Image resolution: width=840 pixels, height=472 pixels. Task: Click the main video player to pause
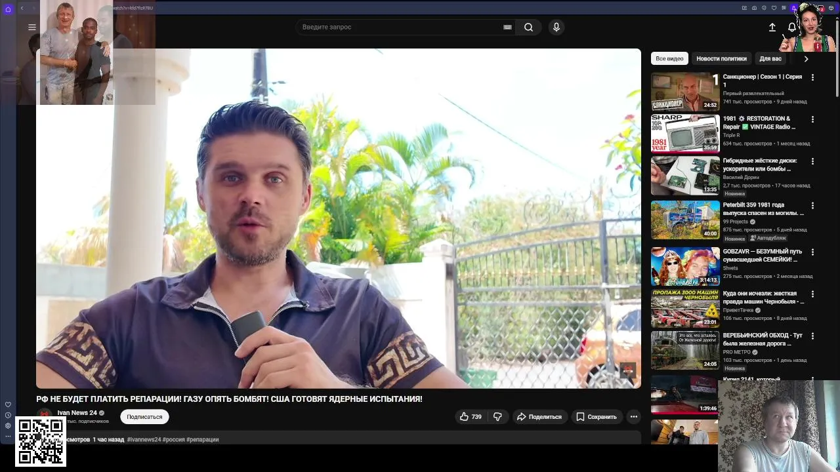click(339, 218)
